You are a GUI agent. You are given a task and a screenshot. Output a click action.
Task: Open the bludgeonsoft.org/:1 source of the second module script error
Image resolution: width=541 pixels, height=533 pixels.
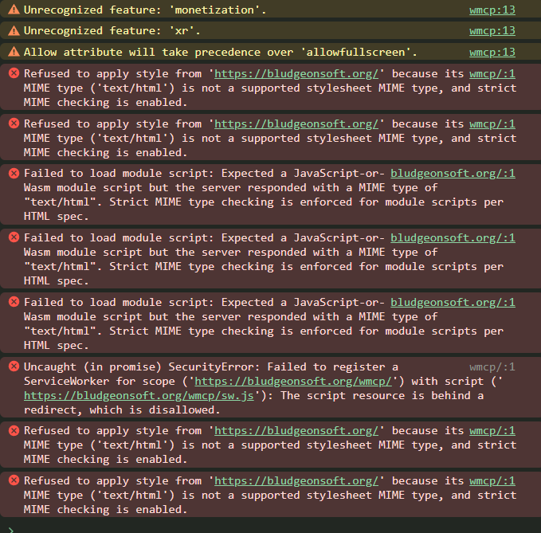(453, 237)
